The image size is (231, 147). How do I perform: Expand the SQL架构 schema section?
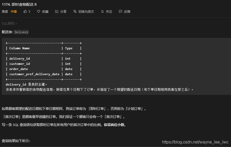(9, 23)
